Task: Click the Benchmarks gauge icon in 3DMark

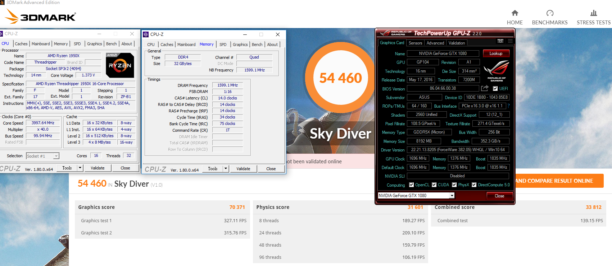Action: point(550,13)
